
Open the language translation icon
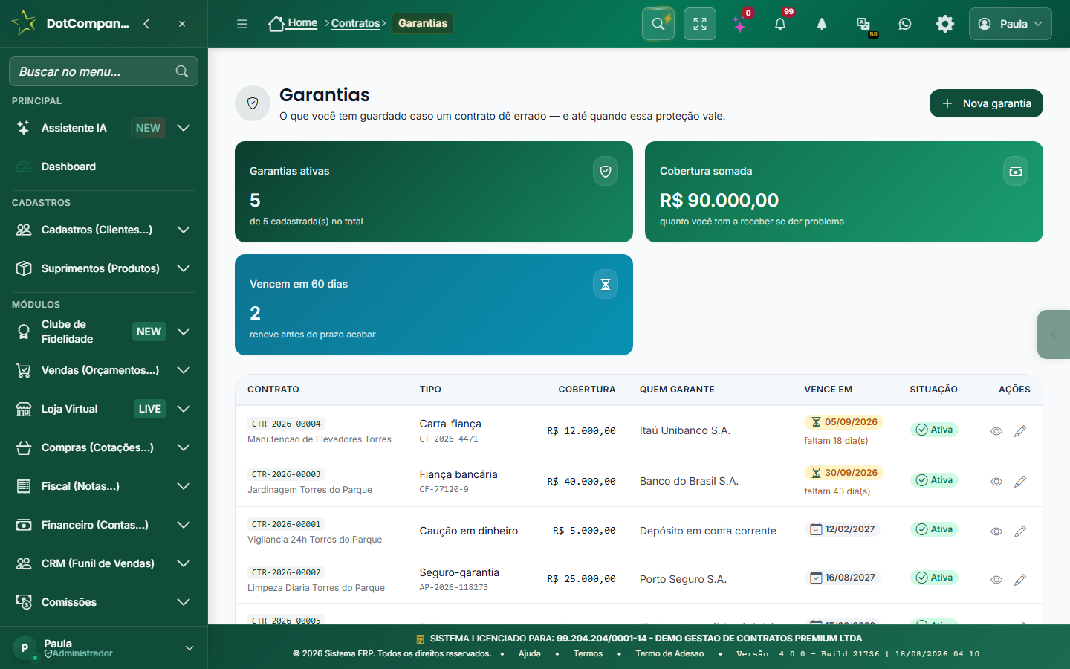click(863, 24)
